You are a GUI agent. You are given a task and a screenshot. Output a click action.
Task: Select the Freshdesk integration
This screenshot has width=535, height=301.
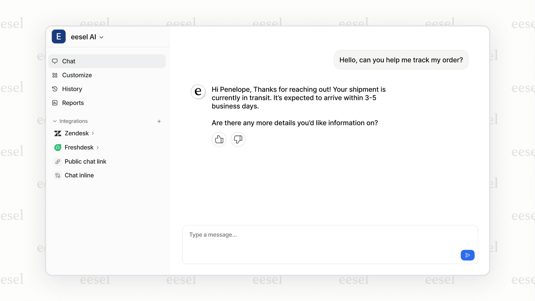[x=79, y=147]
